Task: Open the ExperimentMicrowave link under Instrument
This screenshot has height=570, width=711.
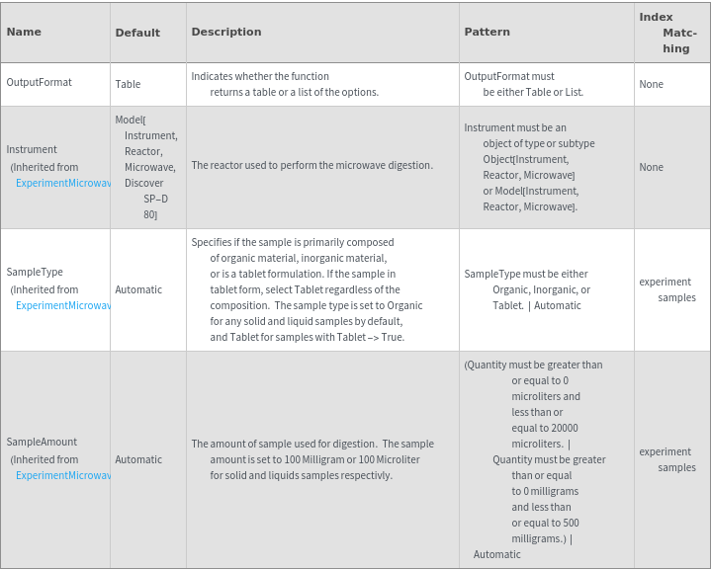Action: pos(63,183)
